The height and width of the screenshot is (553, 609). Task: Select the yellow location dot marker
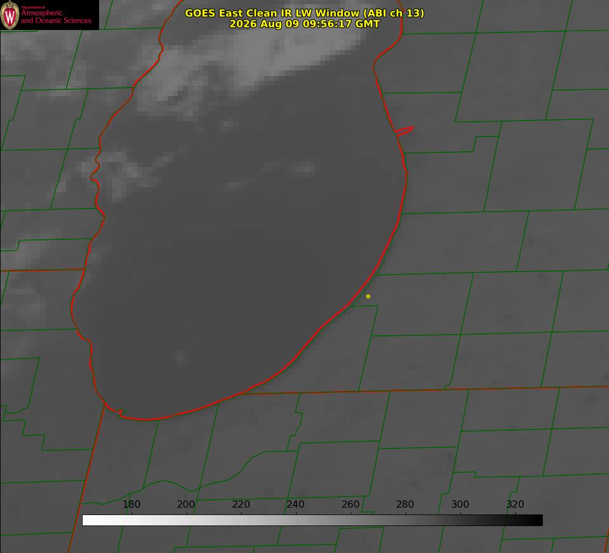[x=368, y=296]
